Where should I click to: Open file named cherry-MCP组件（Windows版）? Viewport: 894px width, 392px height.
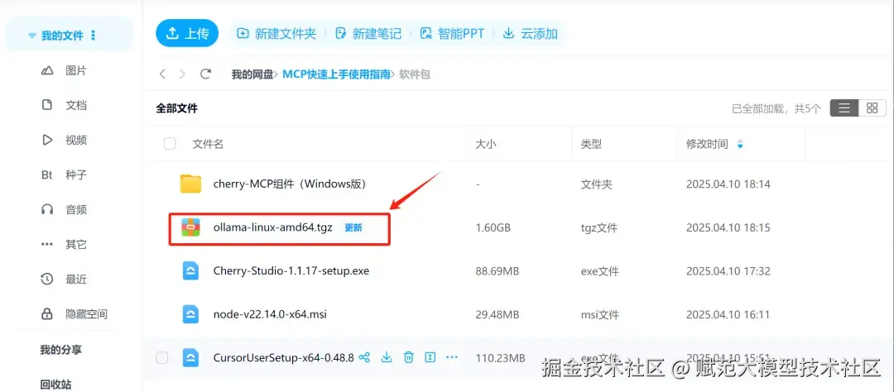coord(289,184)
